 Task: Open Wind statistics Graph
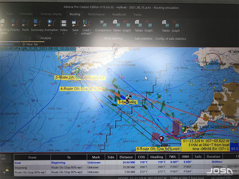[127, 24]
